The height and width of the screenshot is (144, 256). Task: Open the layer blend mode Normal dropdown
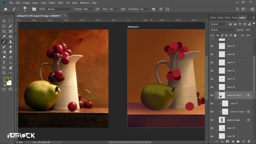222,30
